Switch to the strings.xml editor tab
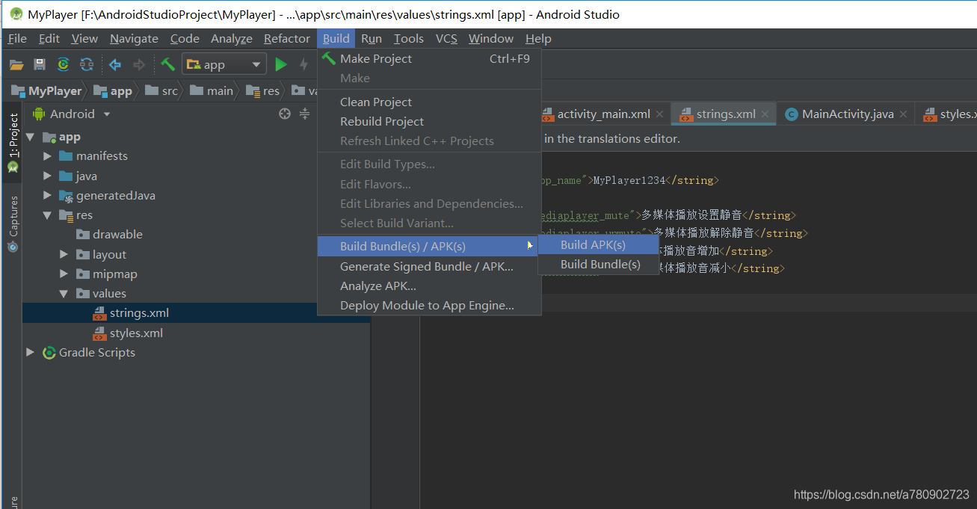This screenshot has height=509, width=977. coord(725,114)
